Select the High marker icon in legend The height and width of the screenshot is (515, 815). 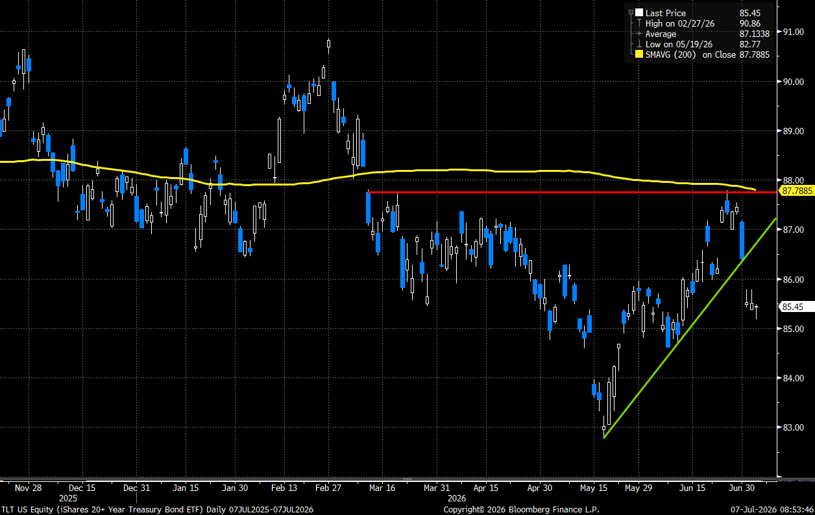click(639, 23)
